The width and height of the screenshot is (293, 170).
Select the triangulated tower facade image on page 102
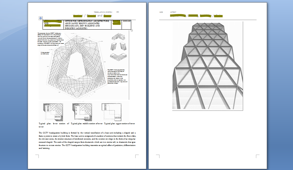click(x=208, y=66)
